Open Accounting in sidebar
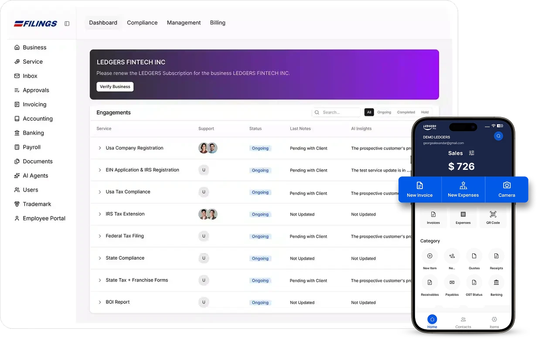This screenshot has height=341, width=538. (x=33, y=118)
